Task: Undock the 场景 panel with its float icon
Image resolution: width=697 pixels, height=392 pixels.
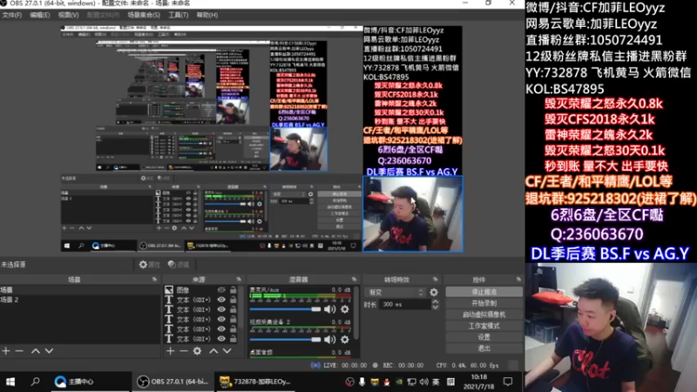Action: [x=154, y=279]
